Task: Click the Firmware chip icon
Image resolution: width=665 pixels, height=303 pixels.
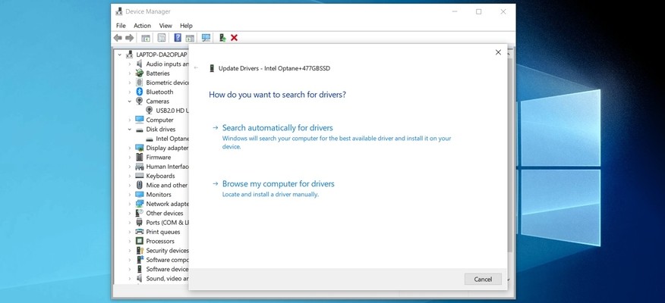Action: (139, 157)
